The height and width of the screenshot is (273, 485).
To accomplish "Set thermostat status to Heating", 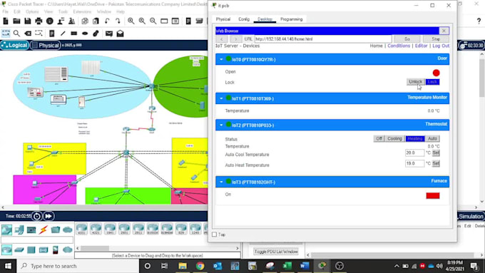I will point(415,138).
